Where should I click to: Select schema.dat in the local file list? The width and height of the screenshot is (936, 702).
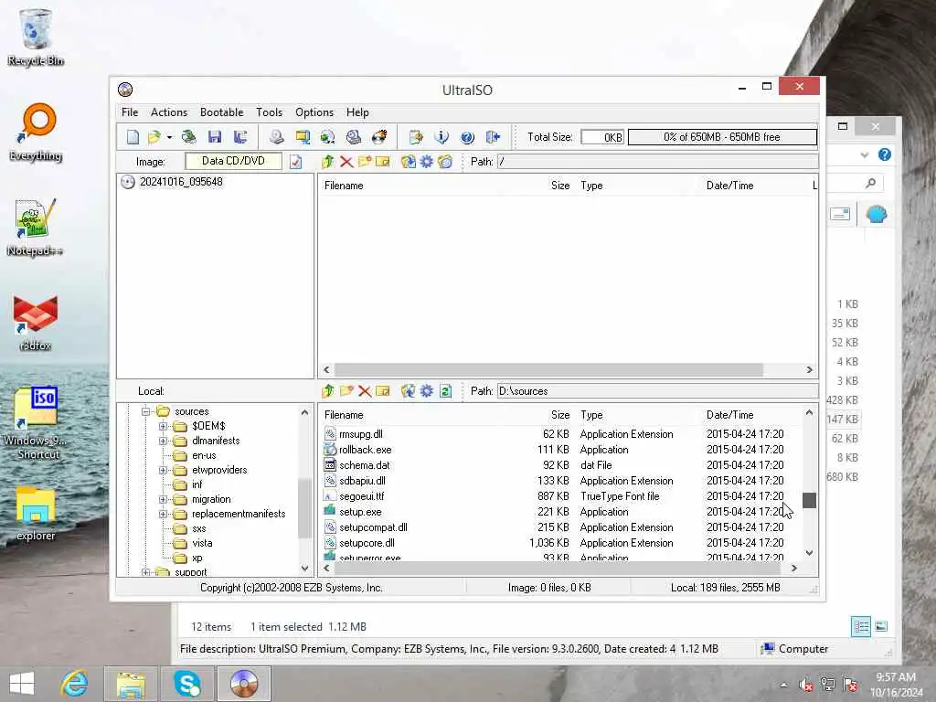pyautogui.click(x=364, y=465)
